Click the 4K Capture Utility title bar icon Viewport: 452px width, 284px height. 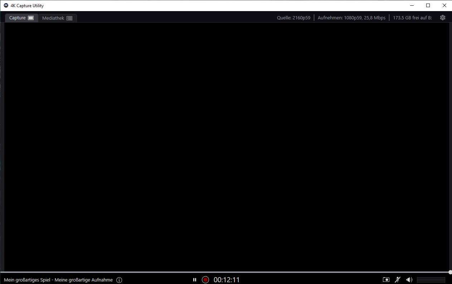pos(6,5)
